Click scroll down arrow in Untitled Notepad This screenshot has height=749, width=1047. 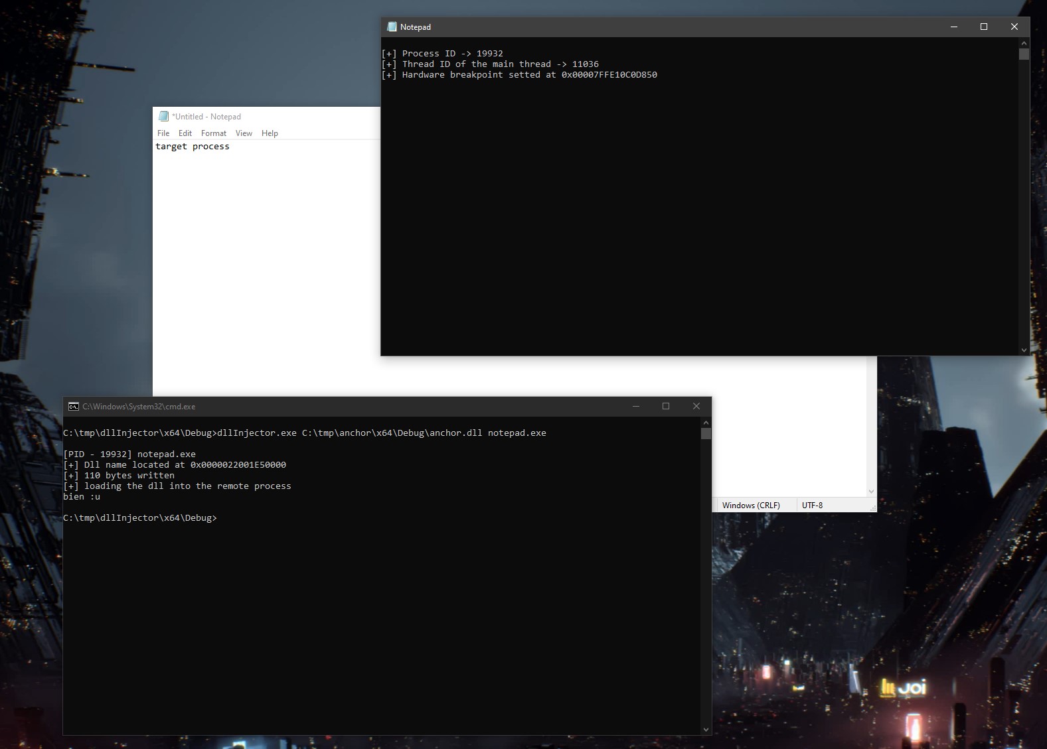click(871, 492)
